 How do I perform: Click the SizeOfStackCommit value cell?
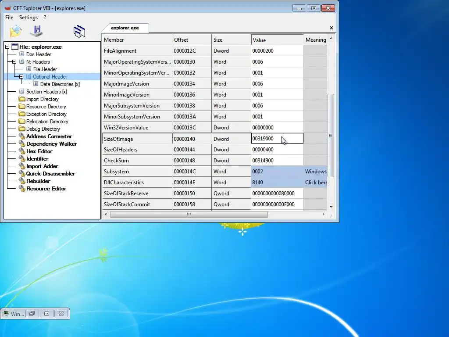pyautogui.click(x=277, y=204)
